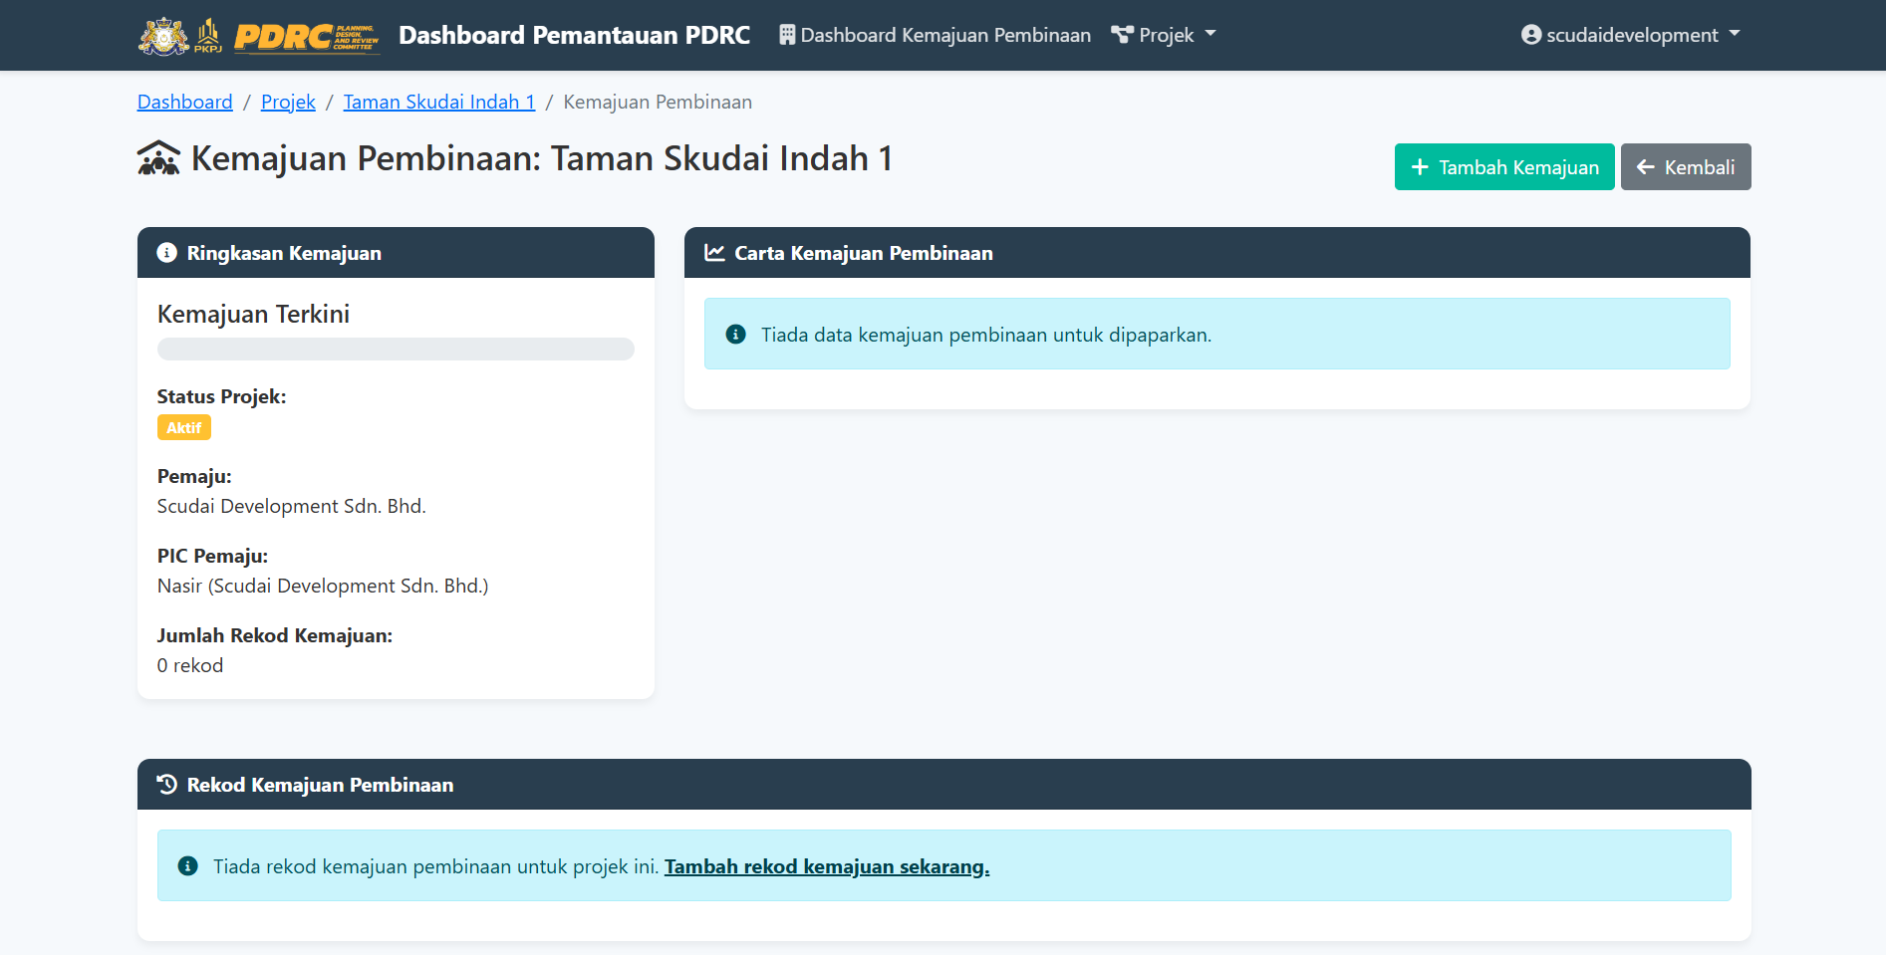Click the PKPJ coat of arms logo
The width and height of the screenshot is (1886, 955).
162,35
